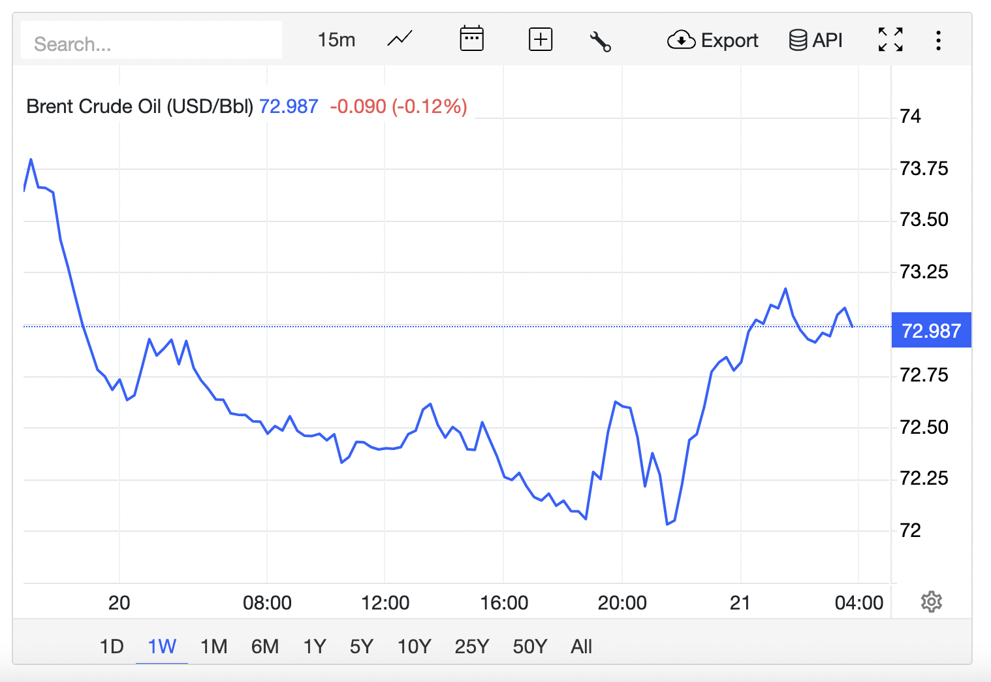Open the API database button
Image resolution: width=991 pixels, height=682 pixels.
click(x=815, y=41)
